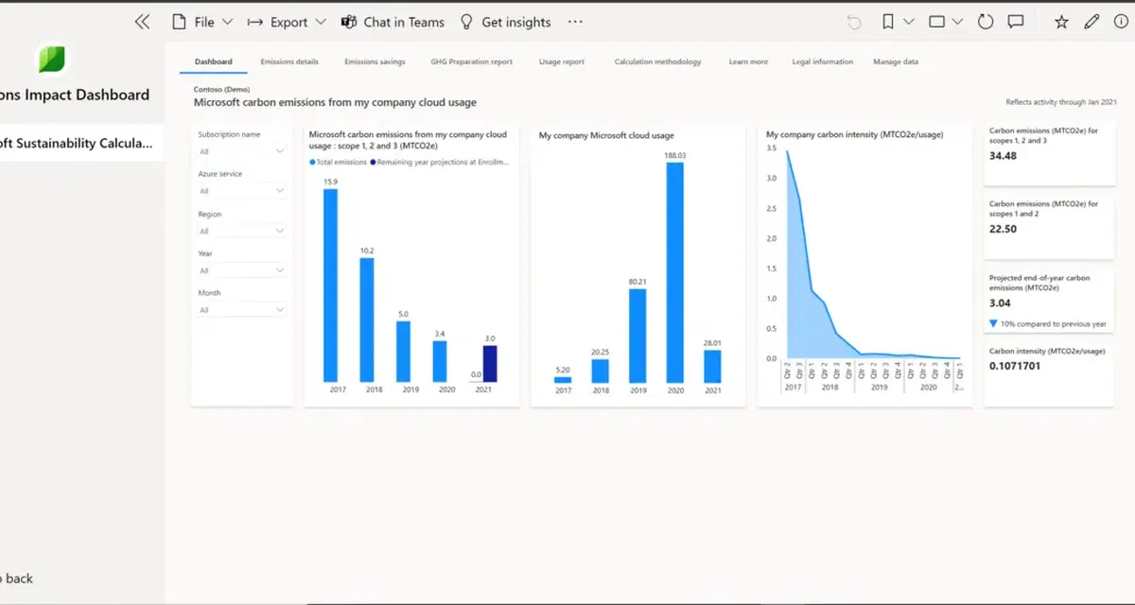Collapse the navigation pane with double-chevron icon

[142, 20]
